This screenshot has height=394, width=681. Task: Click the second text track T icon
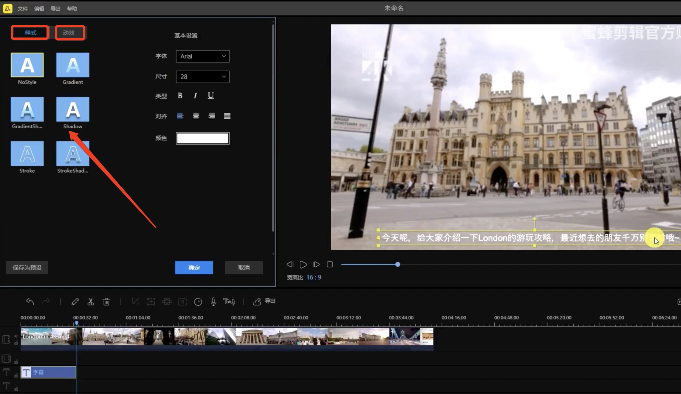(x=6, y=386)
